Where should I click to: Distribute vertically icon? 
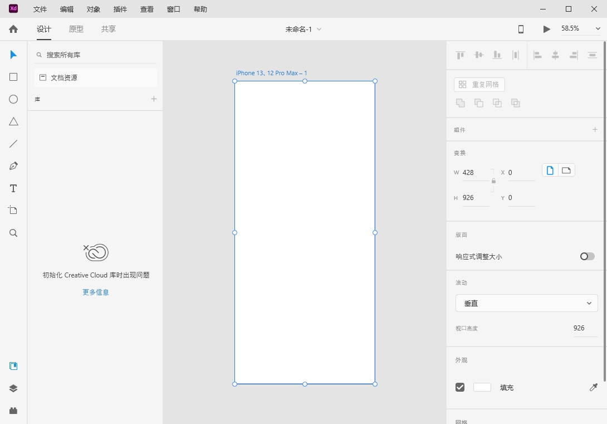pyautogui.click(x=592, y=55)
